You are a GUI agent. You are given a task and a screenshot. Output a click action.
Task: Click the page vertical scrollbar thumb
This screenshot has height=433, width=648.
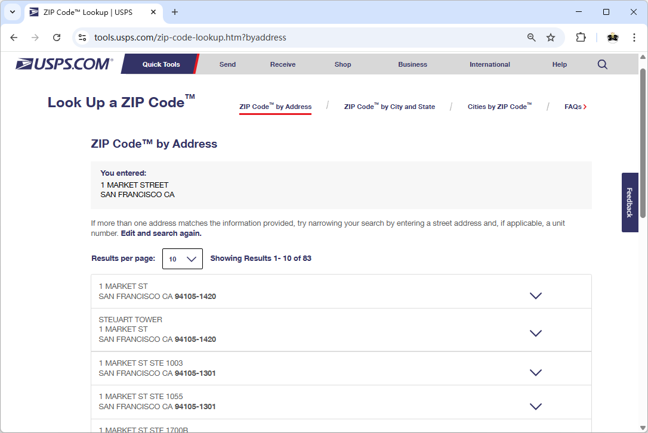pos(643,143)
